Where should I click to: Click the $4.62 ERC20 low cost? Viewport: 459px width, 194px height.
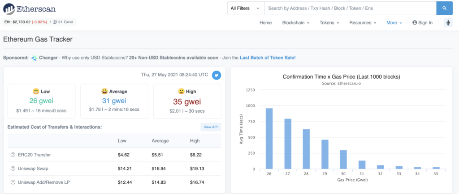tap(124, 155)
